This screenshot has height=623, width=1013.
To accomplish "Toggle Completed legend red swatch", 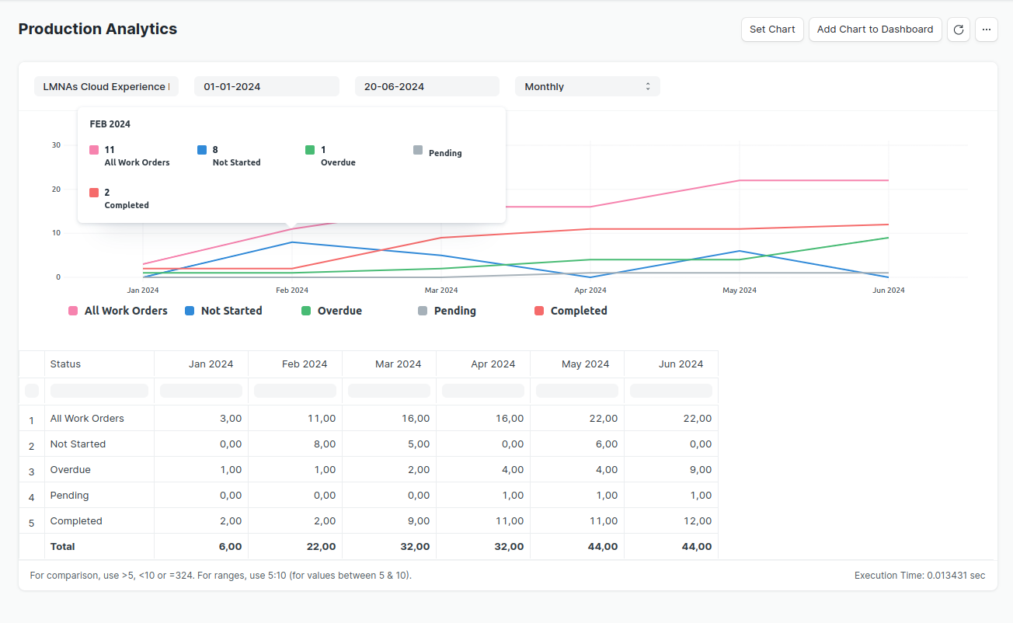I will (x=539, y=311).
